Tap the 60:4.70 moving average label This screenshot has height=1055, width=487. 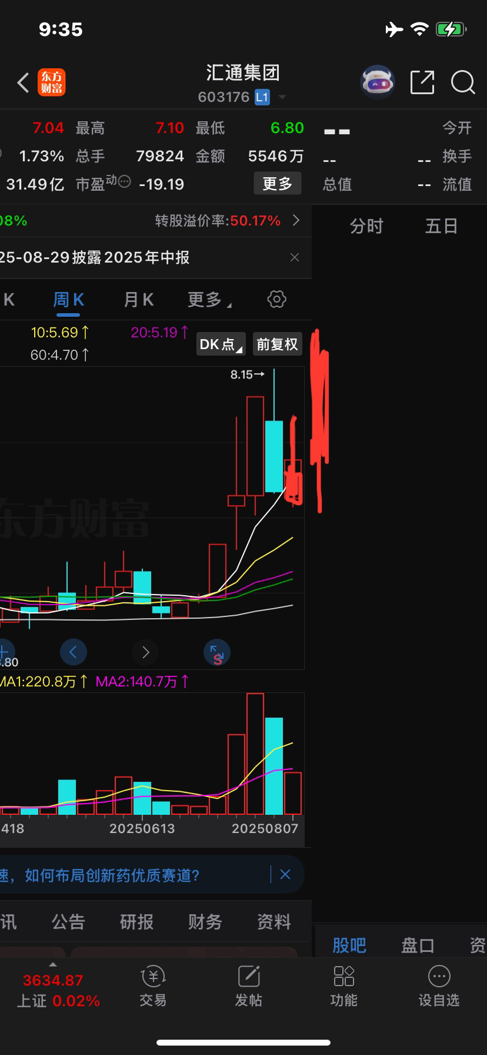[60, 355]
